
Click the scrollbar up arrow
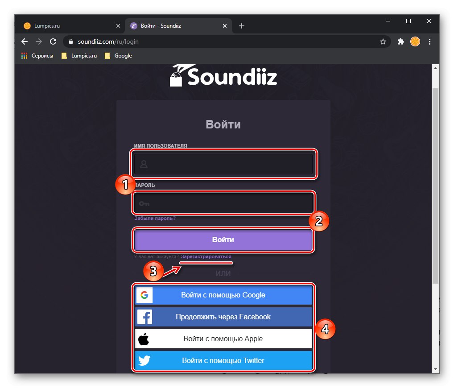click(435, 68)
